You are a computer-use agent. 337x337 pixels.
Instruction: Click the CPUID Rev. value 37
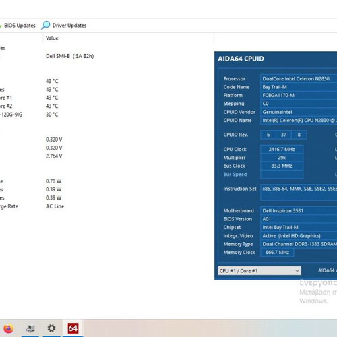pos(284,135)
